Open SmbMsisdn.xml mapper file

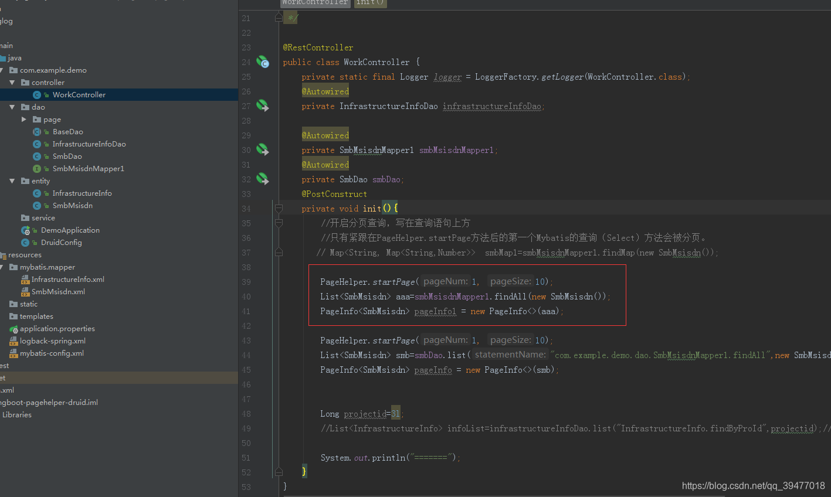coord(58,292)
